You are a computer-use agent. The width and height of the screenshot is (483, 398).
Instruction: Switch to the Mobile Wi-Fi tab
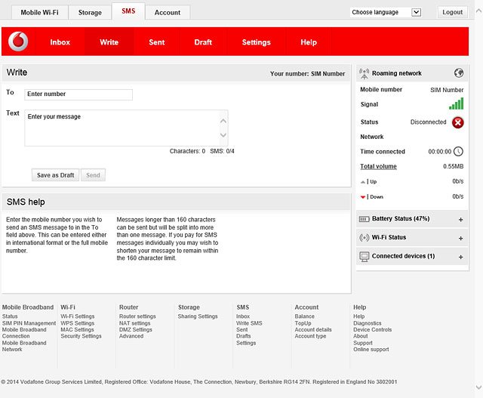tap(39, 13)
